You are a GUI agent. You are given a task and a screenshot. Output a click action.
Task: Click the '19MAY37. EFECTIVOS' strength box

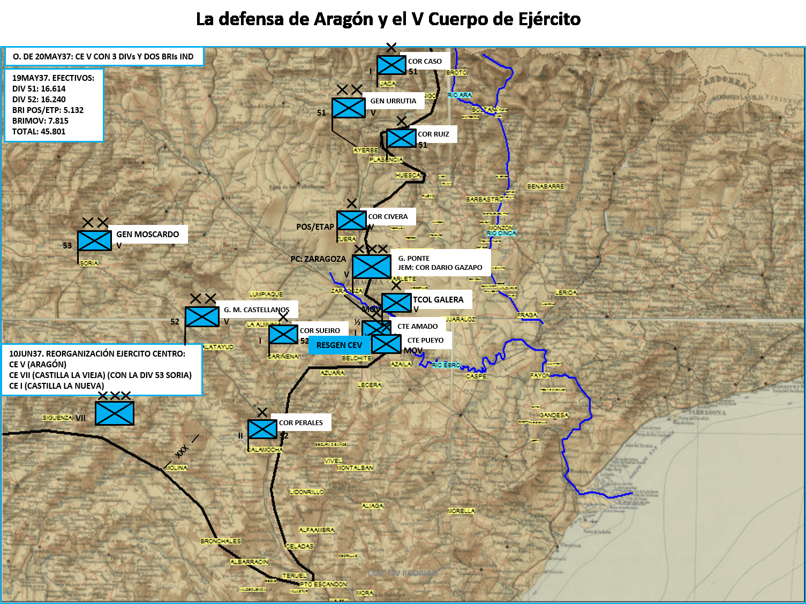click(54, 104)
